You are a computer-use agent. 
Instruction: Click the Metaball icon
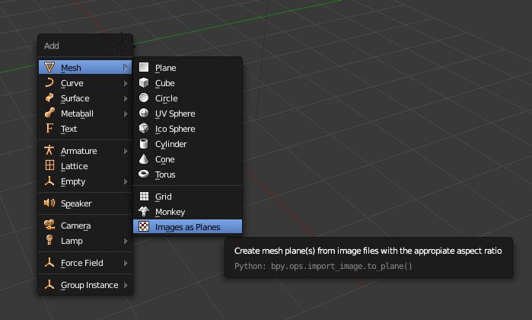point(49,113)
